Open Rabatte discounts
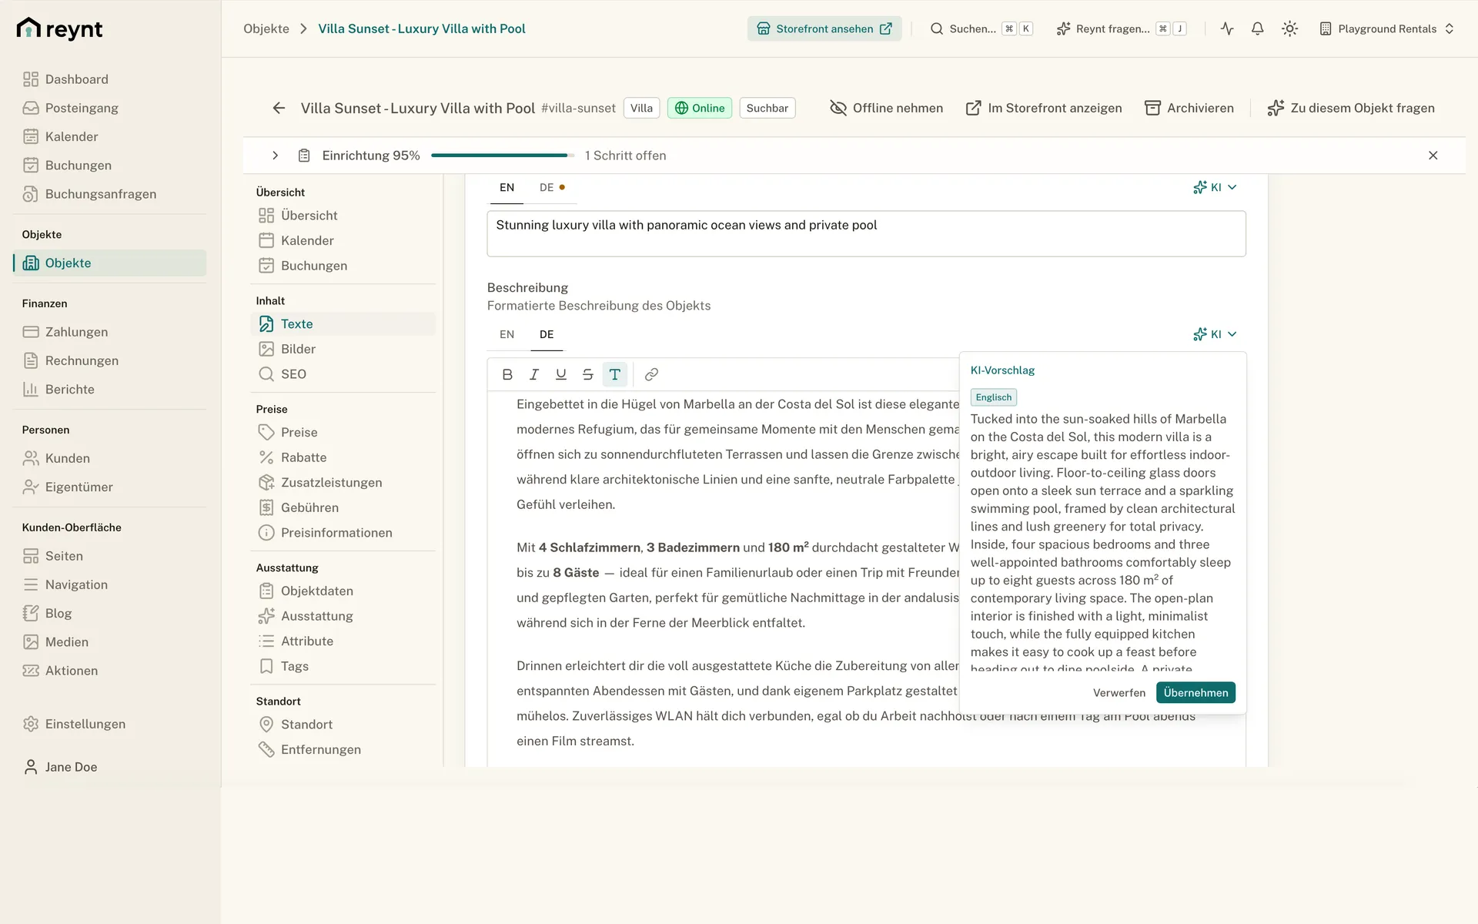 tap(343, 457)
